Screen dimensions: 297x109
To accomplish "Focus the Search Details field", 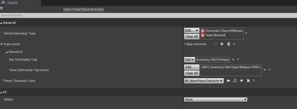I will [x=148, y=15].
